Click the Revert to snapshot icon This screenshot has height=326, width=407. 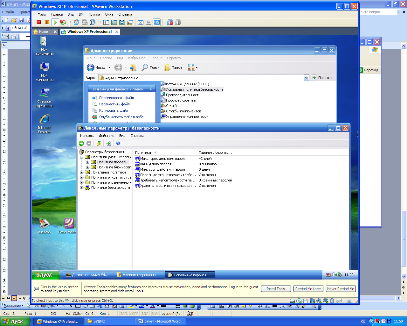coord(85,22)
